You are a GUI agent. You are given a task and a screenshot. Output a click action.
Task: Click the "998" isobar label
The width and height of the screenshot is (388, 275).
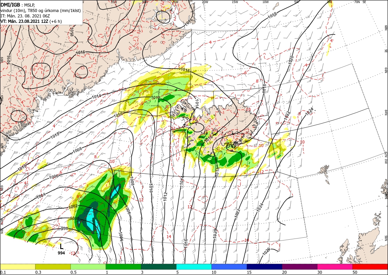click(64, 228)
